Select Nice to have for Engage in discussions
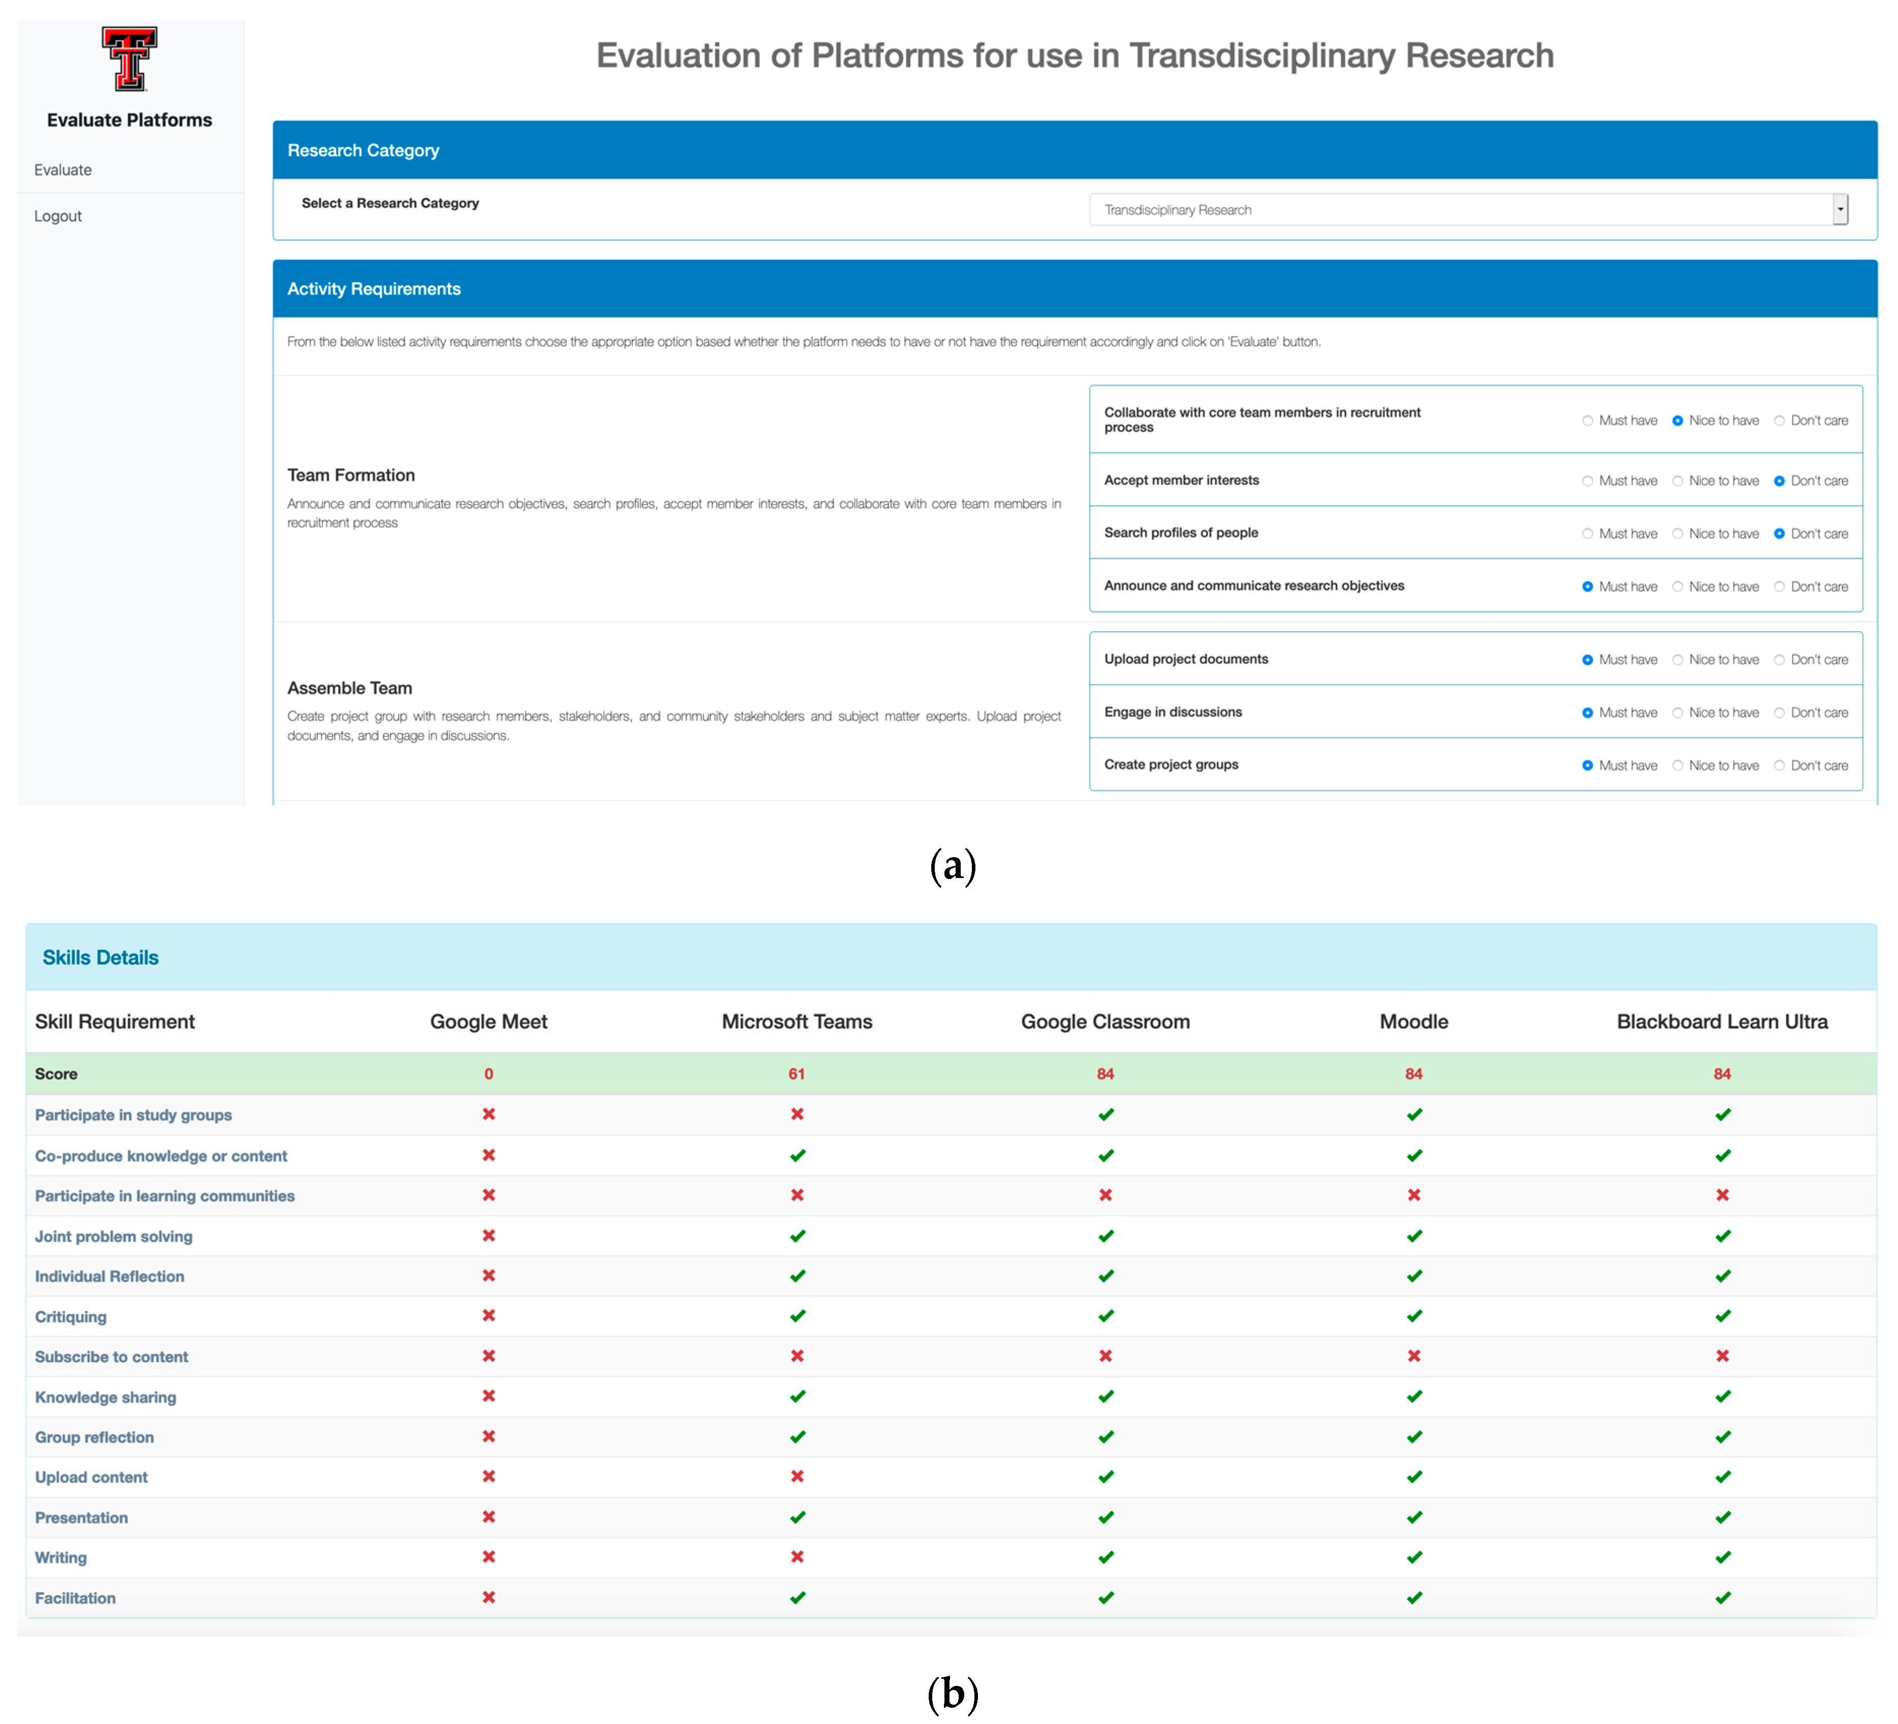Screen dimensions: 1898x1724 point(1678,712)
